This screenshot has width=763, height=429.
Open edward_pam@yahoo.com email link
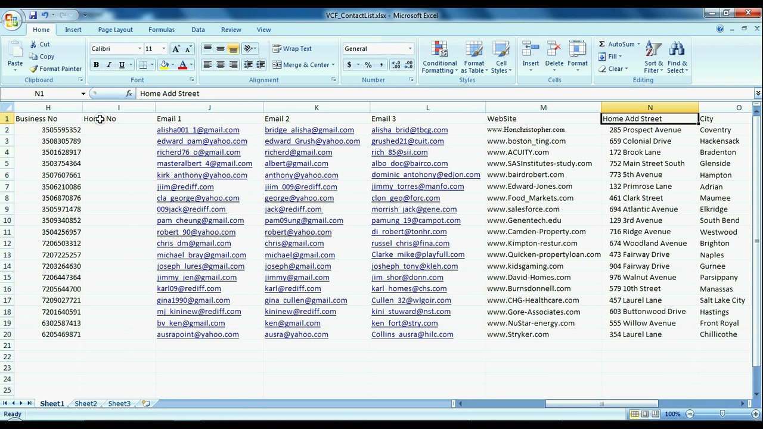(202, 141)
